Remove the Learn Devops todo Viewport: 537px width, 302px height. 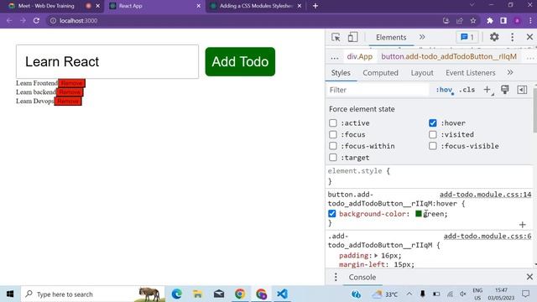[68, 101]
